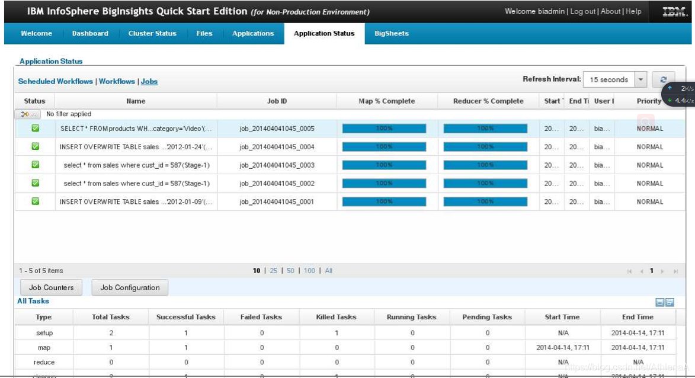Sort by Status column header
This screenshot has width=695, height=378.
[x=34, y=101]
